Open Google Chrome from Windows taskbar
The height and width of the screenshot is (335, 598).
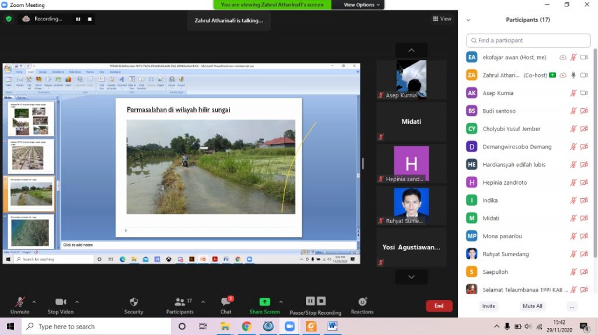pyautogui.click(x=246, y=326)
